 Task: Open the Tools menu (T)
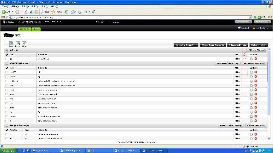click(x=45, y=6)
